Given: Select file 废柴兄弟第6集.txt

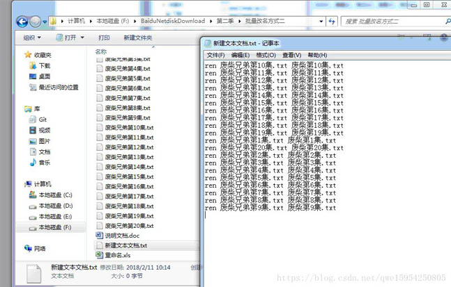Looking at the screenshot, I should coord(123,88).
